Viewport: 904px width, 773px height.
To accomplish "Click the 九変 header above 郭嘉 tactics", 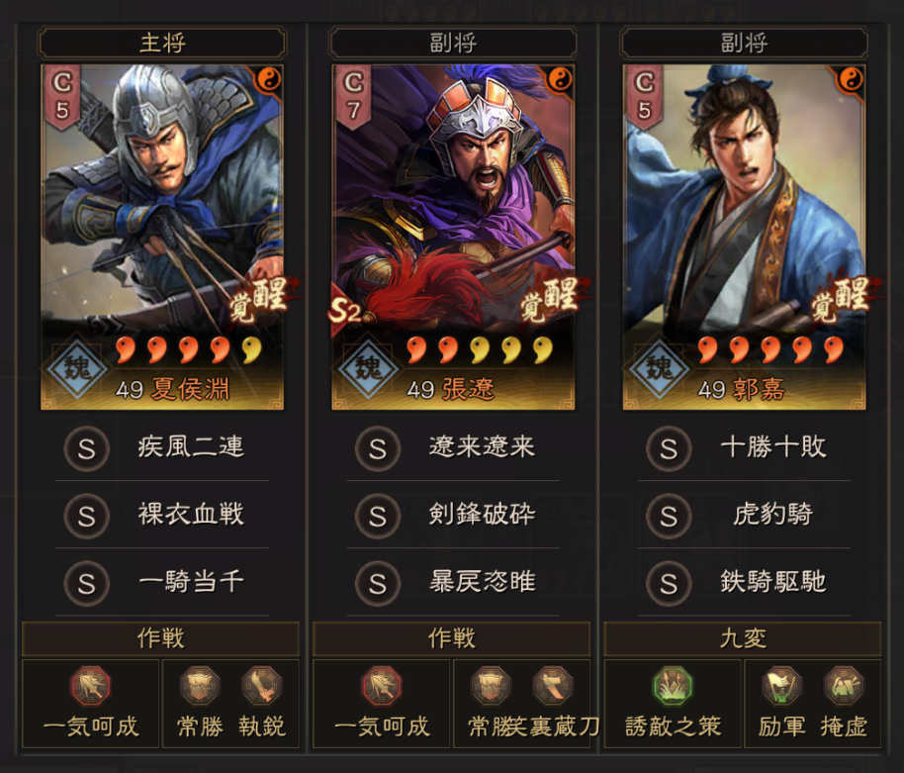I will (743, 638).
